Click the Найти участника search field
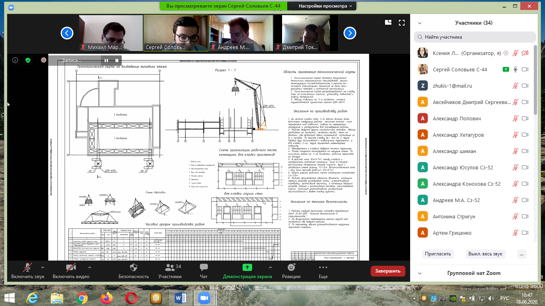This screenshot has height=306, width=545. coord(475,37)
